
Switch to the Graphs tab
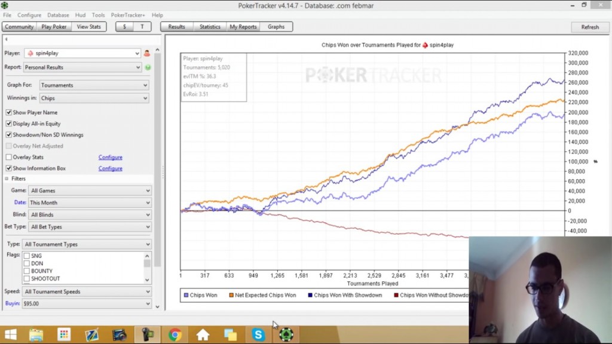point(276,27)
